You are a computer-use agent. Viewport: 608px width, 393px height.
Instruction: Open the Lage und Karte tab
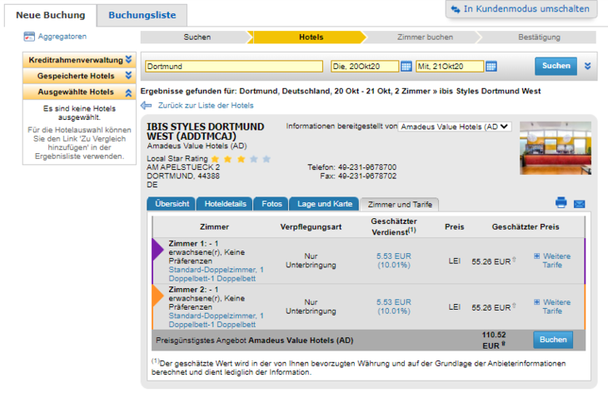click(x=325, y=204)
